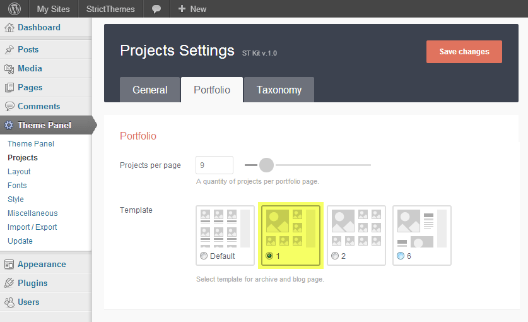Open the New content dropdown
The width and height of the screenshot is (528, 322).
point(192,9)
